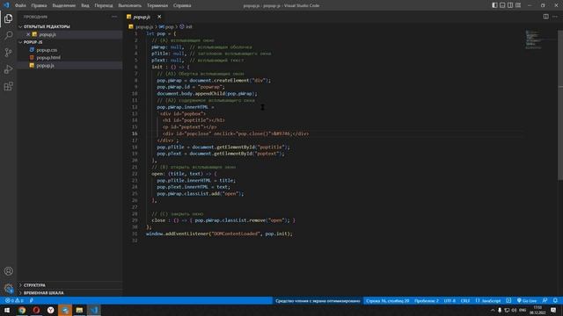Click the errors and warnings status indicator

tap(14, 300)
